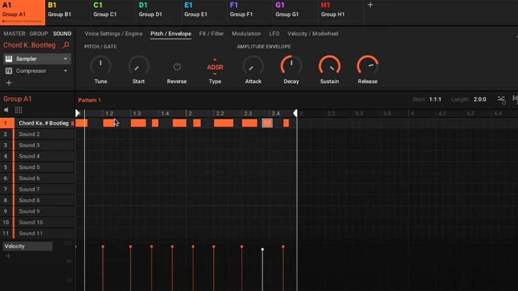Click the Decay knob in Amplitude Envelope
518x291 pixels.
click(x=291, y=66)
